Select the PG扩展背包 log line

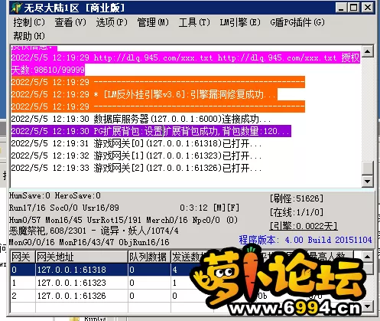coord(151,131)
